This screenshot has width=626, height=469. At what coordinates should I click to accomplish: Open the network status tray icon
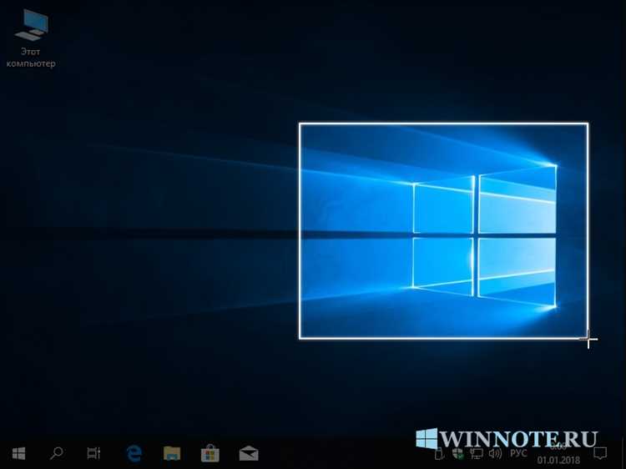click(476, 453)
